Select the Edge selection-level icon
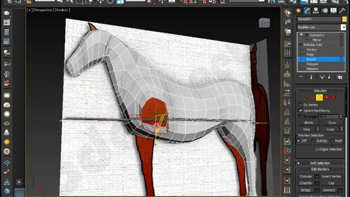Image resolution: width=350 pixels, height=197 pixels. tap(312, 97)
